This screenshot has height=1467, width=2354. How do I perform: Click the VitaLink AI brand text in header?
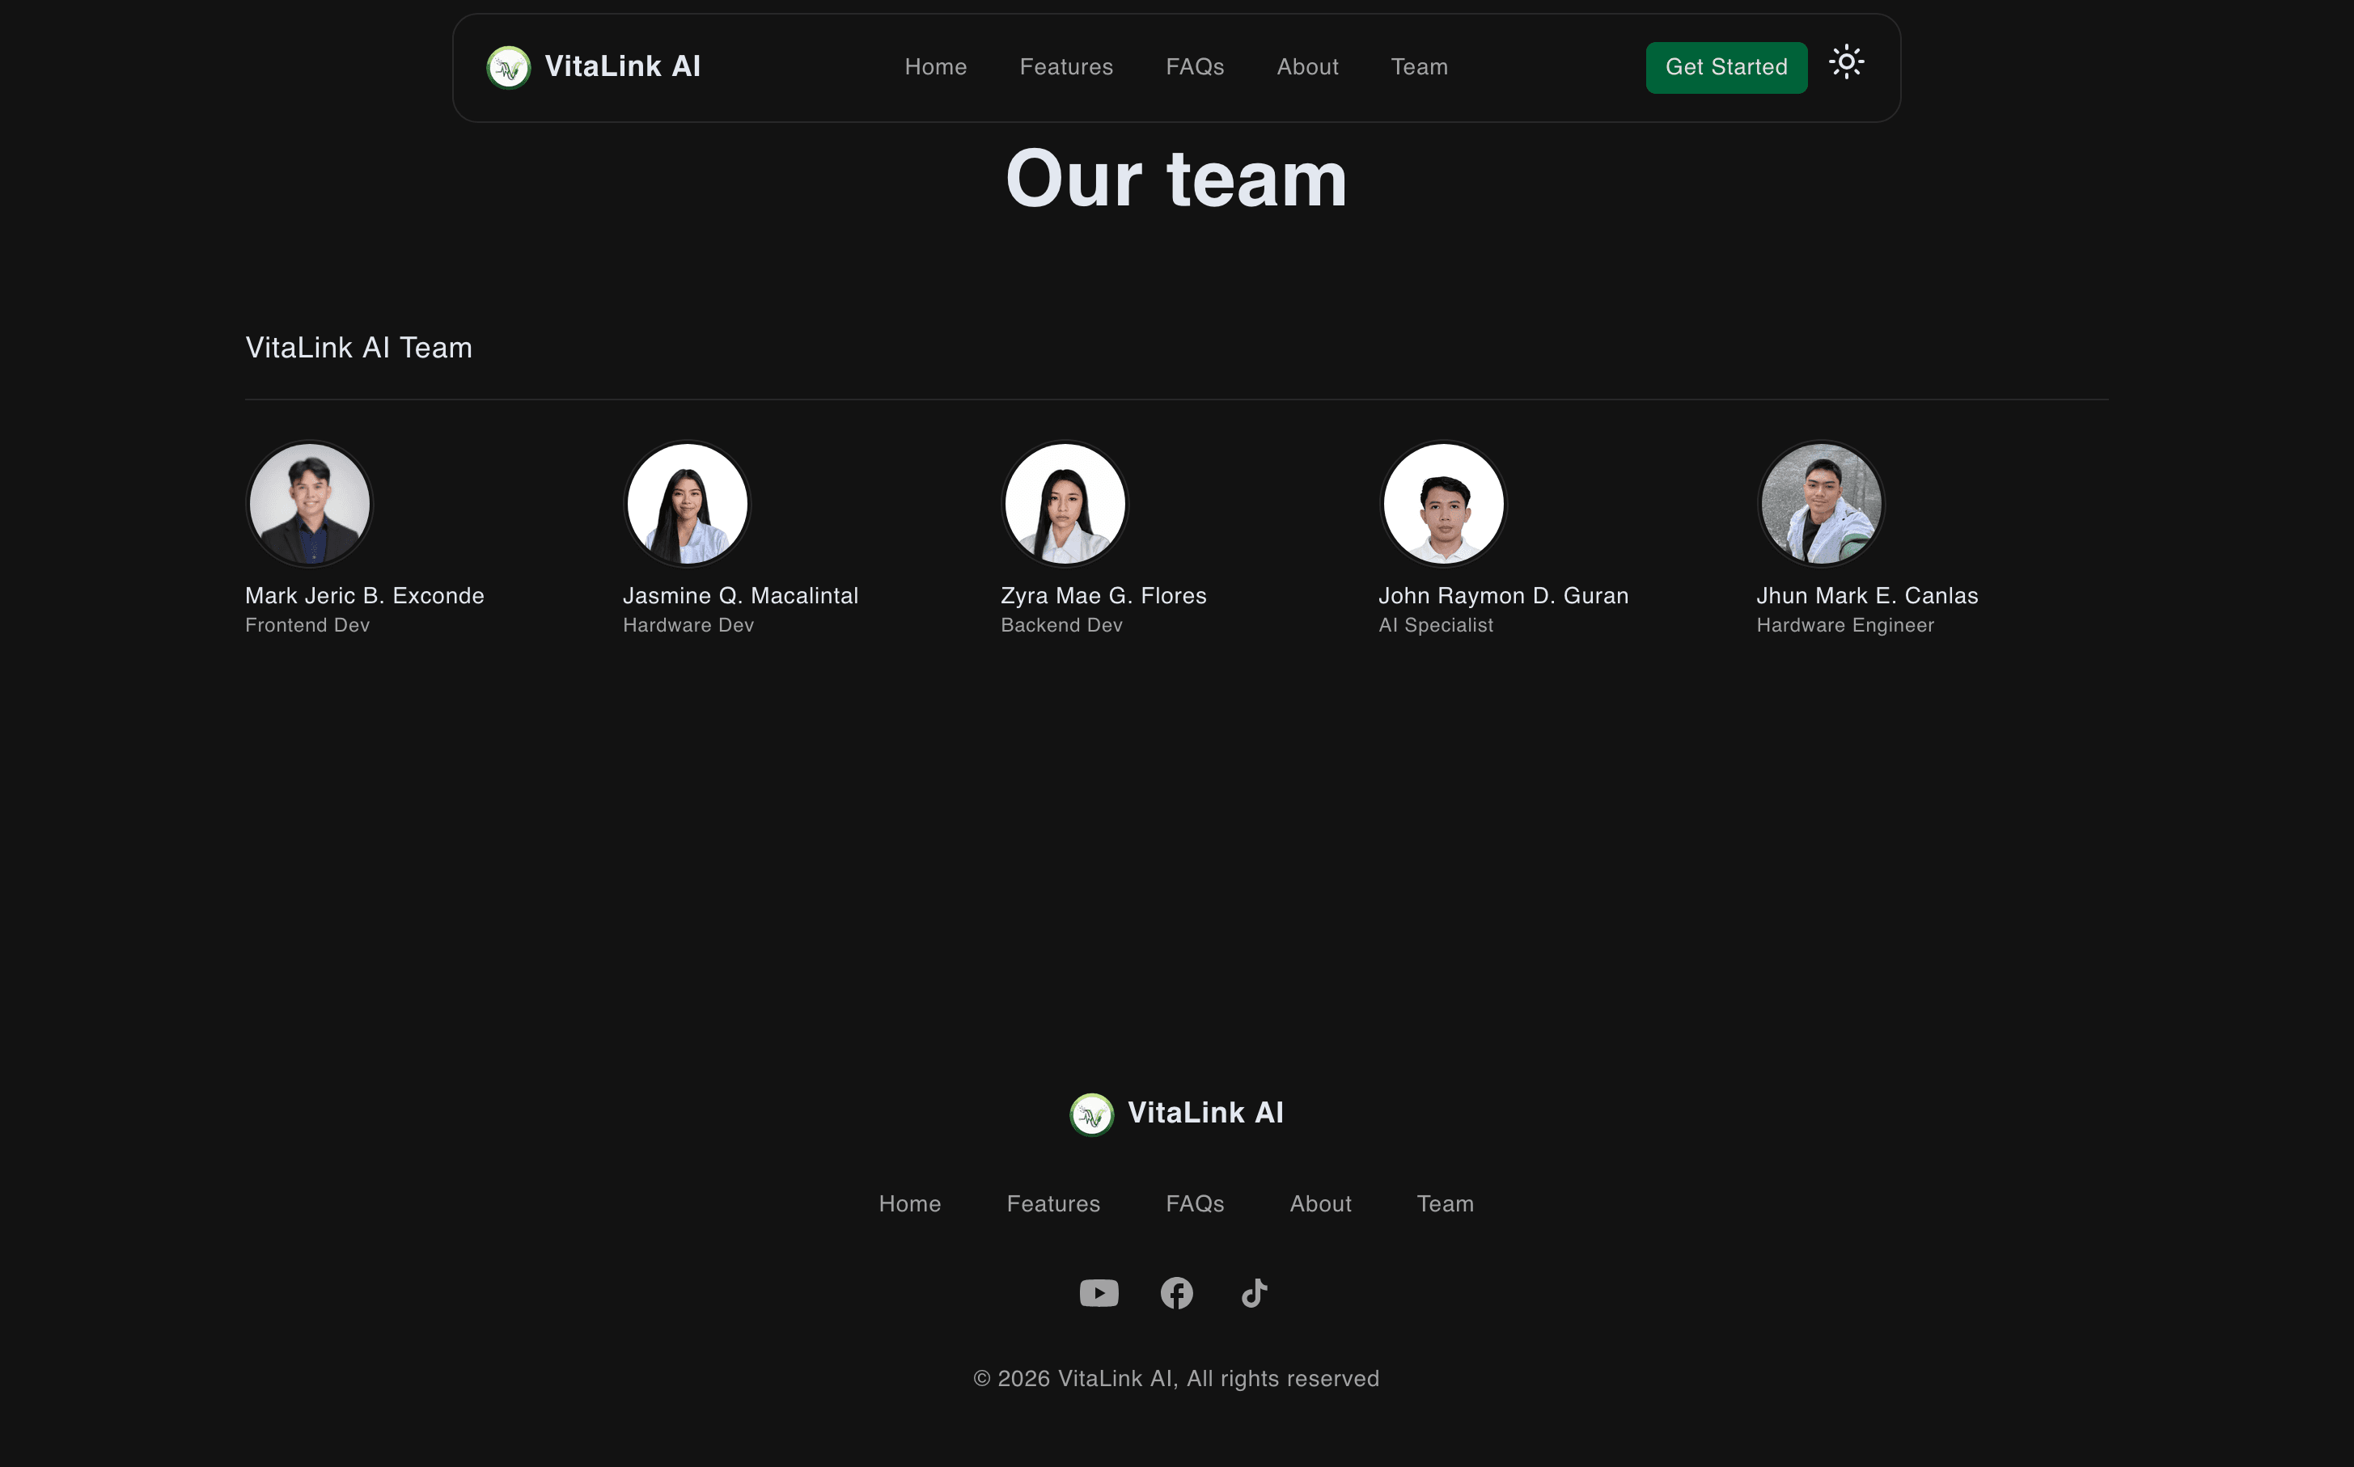[x=622, y=66]
